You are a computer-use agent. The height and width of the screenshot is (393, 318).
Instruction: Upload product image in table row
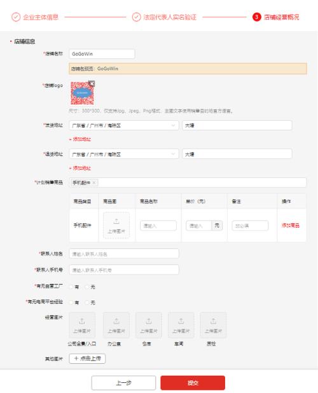pyautogui.click(x=116, y=225)
